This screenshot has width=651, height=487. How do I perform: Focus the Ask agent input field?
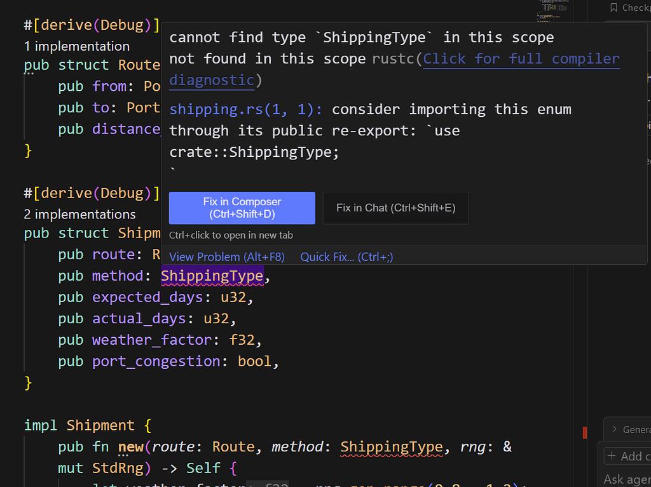point(625,480)
